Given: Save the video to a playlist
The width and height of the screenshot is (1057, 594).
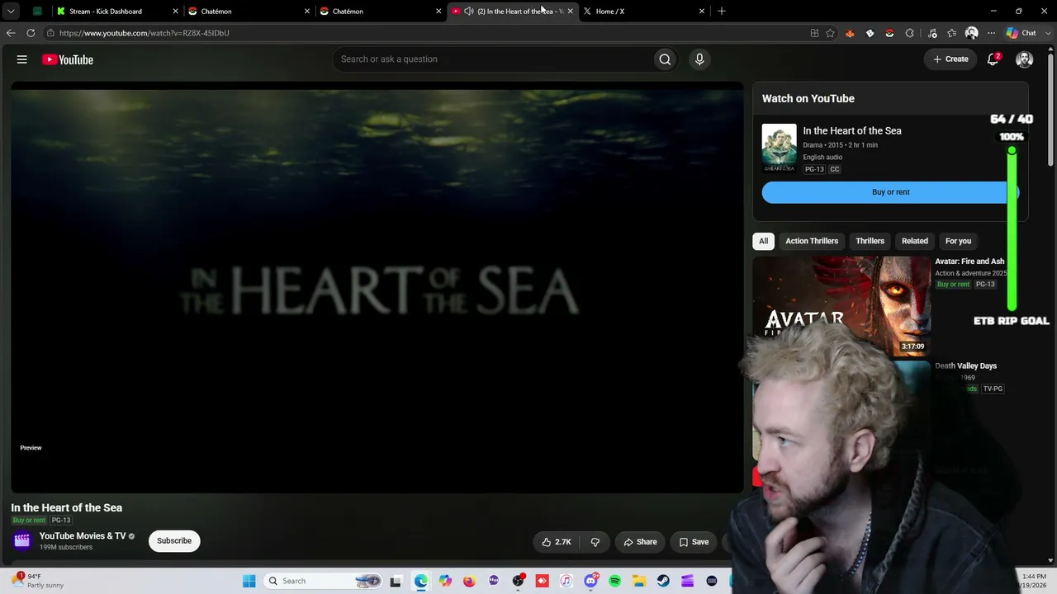Looking at the screenshot, I should tap(694, 542).
